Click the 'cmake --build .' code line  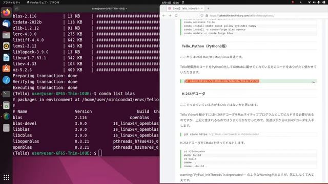[x=195, y=166]
